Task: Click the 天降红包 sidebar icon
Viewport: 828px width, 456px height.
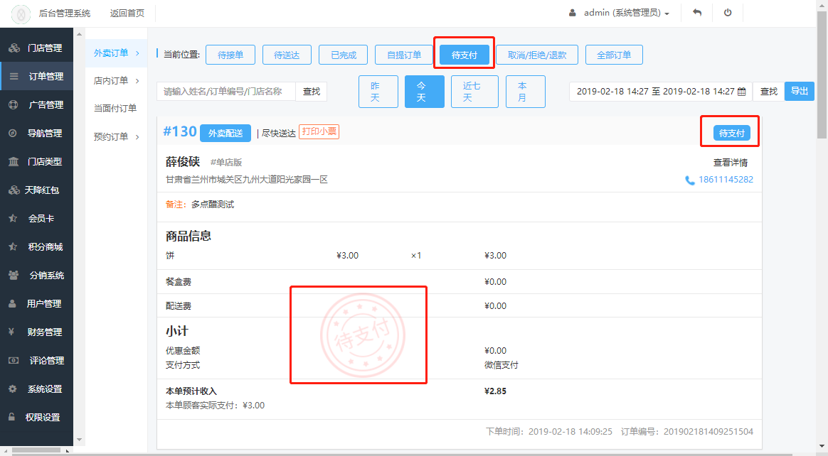Action: pos(14,190)
